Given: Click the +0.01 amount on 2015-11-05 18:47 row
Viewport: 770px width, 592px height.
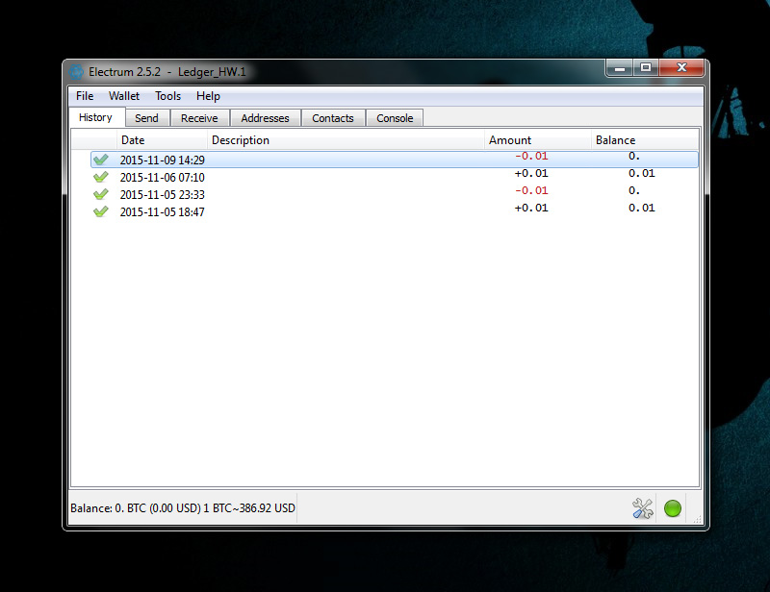Looking at the screenshot, I should tap(531, 208).
